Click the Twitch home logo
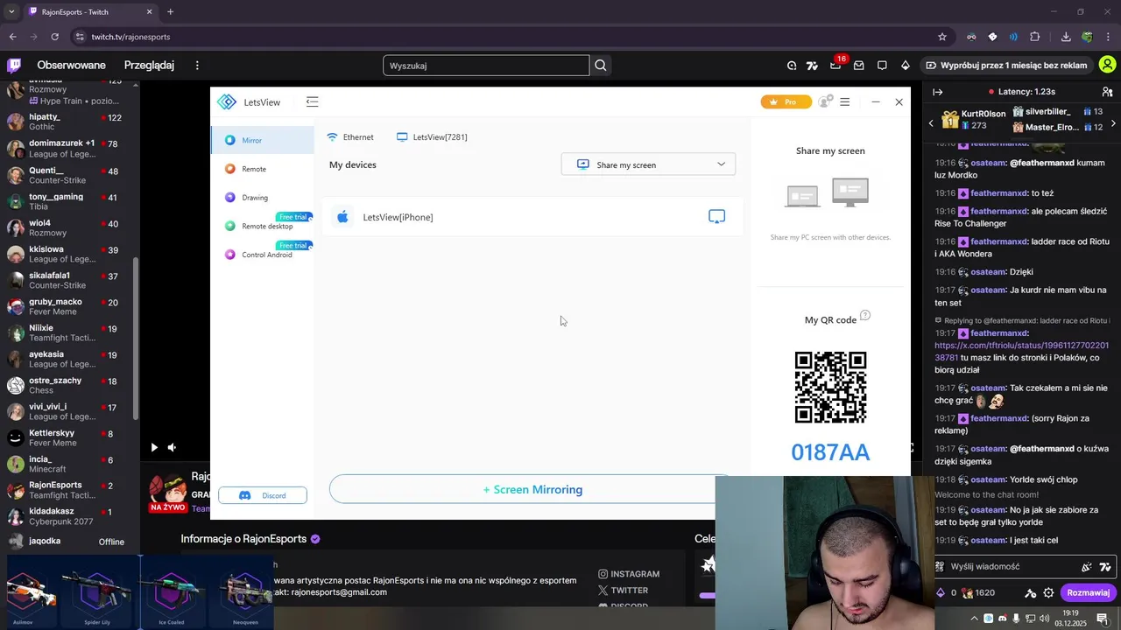This screenshot has width=1121, height=630. tap(14, 65)
